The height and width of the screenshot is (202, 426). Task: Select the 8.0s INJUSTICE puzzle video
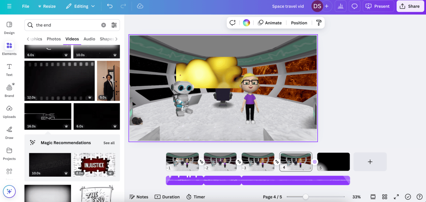click(94, 165)
